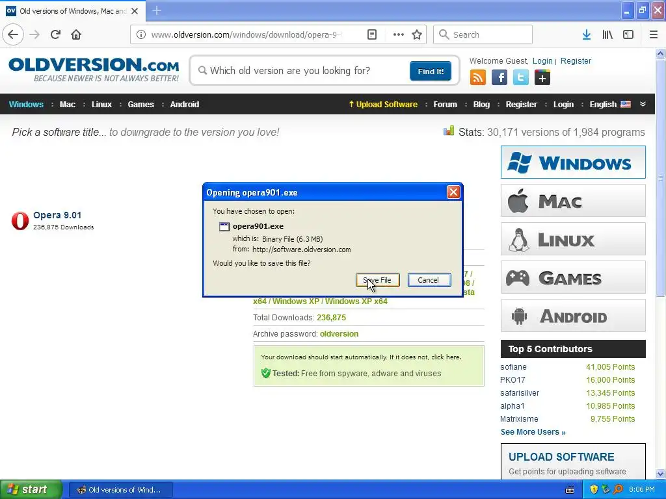Open the downloads arrow panel
The image size is (666, 499).
click(x=587, y=34)
